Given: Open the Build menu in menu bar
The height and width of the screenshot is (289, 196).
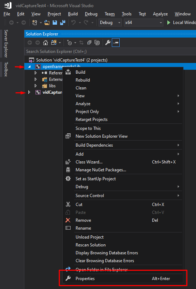Looking at the screenshot, I should [73, 14].
